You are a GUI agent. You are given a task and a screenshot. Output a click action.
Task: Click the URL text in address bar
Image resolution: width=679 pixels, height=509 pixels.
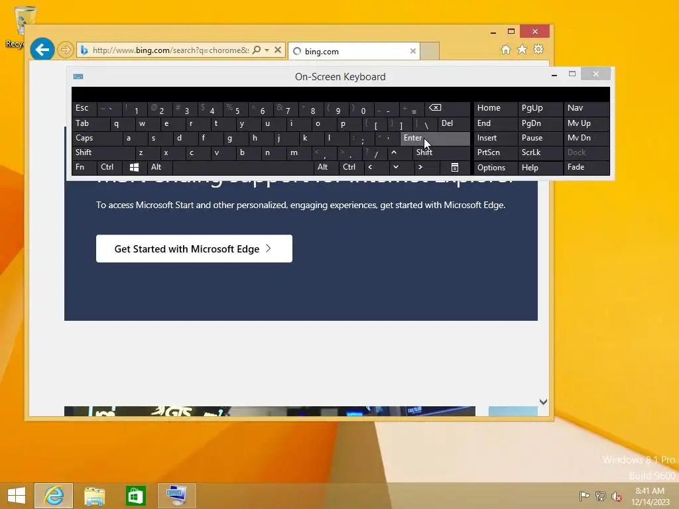point(171,50)
